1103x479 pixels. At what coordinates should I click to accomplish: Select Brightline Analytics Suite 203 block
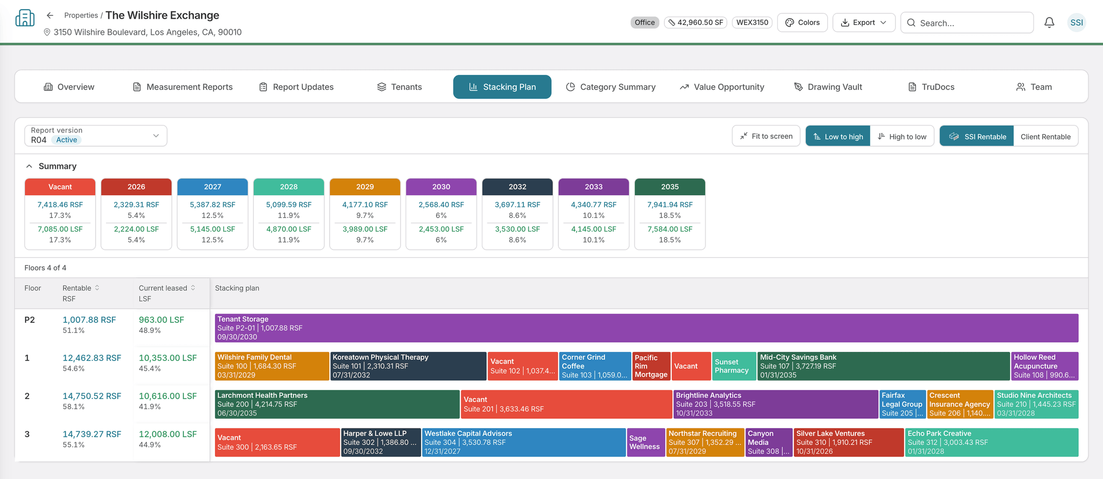tap(776, 404)
